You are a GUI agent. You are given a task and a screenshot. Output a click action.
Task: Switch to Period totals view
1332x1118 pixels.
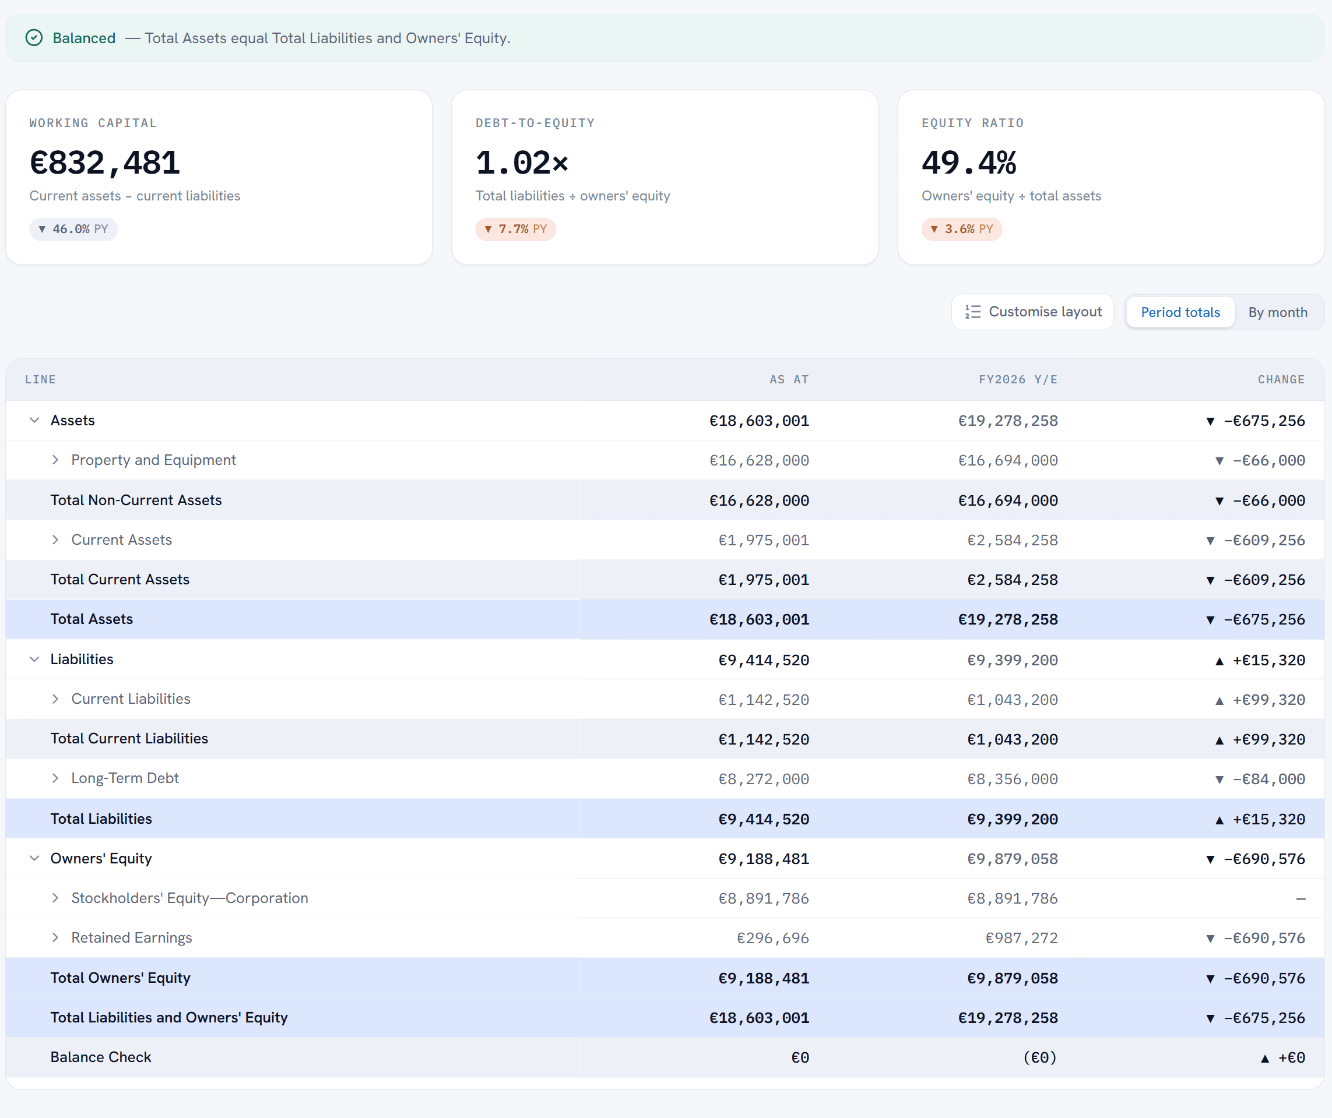(1180, 312)
